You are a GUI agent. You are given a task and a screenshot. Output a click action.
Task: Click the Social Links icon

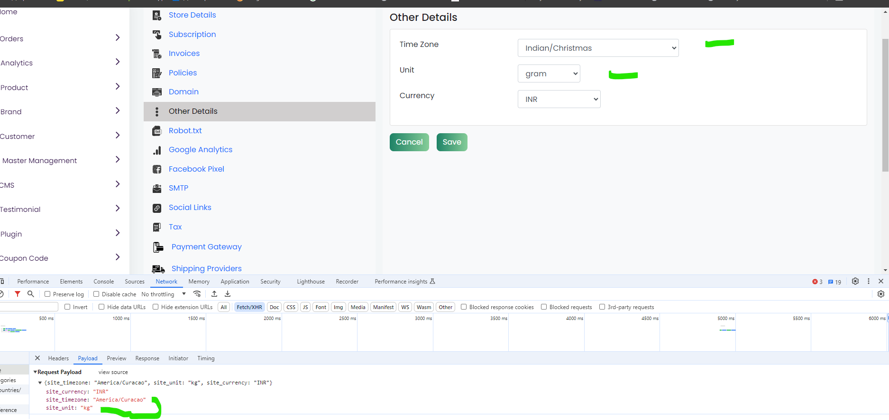[157, 208]
